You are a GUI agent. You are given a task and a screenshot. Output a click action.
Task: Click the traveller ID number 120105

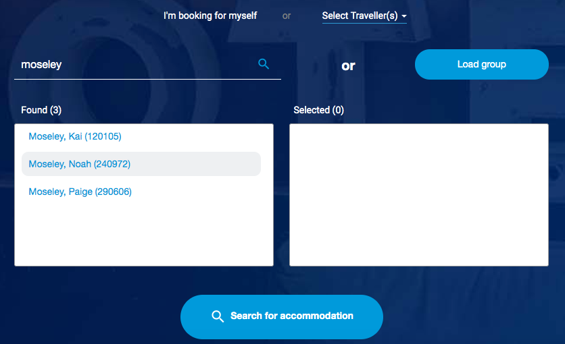click(103, 137)
